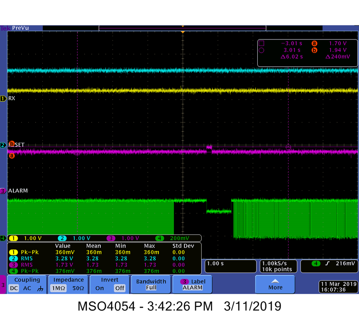Image resolution: width=359 pixels, height=336 pixels.
Task: Select the channel 2 badge on left edge
Action: (3, 145)
